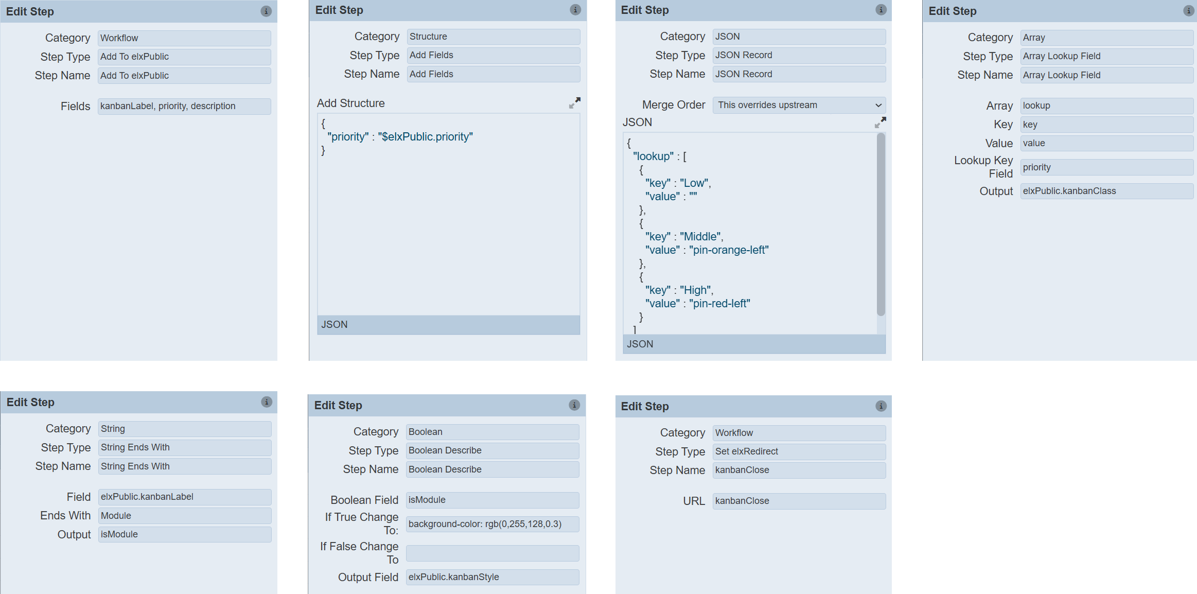Click the empty If False Change To field
The width and height of the screenshot is (1197, 594).
click(x=492, y=553)
